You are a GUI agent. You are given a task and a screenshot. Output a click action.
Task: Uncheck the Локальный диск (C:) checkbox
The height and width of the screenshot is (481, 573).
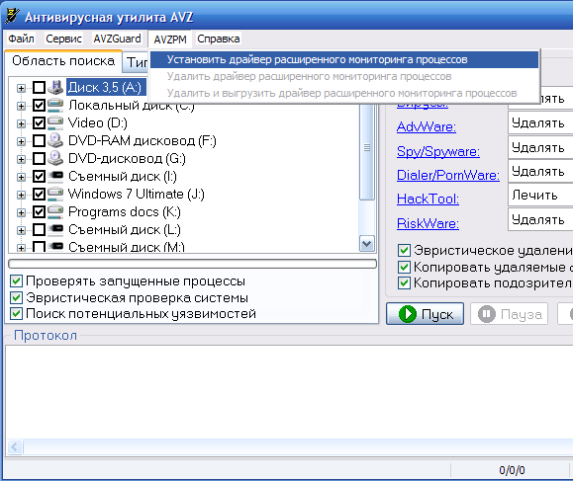[40, 106]
